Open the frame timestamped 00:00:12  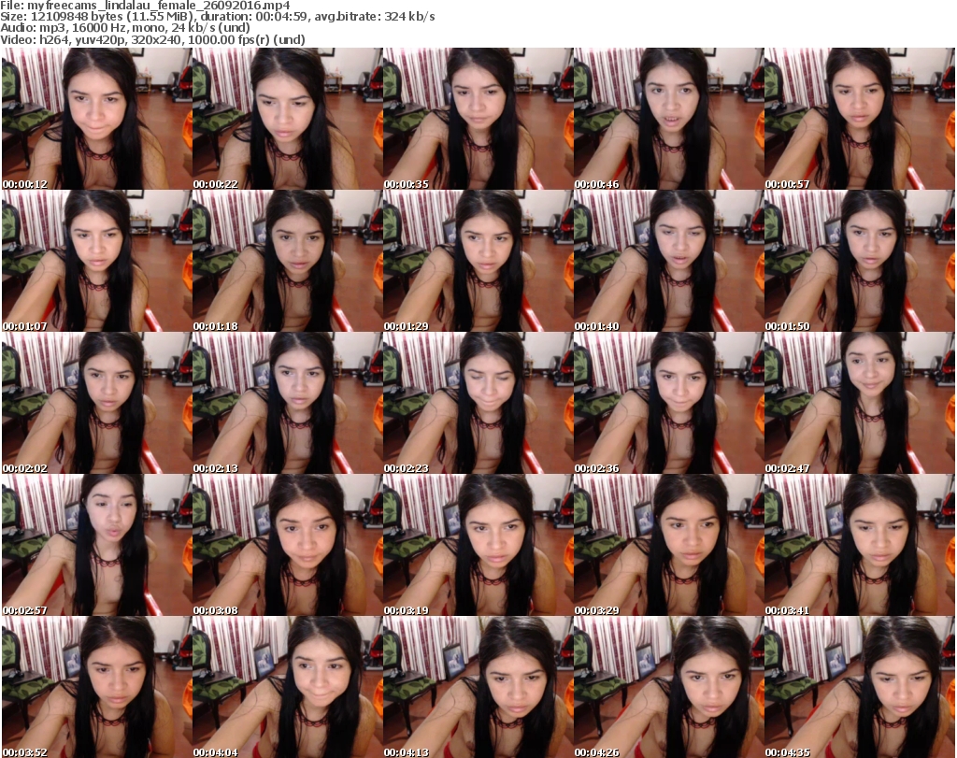click(95, 119)
